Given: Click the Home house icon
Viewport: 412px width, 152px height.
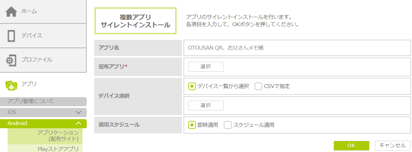Looking at the screenshot, I should (11, 12).
